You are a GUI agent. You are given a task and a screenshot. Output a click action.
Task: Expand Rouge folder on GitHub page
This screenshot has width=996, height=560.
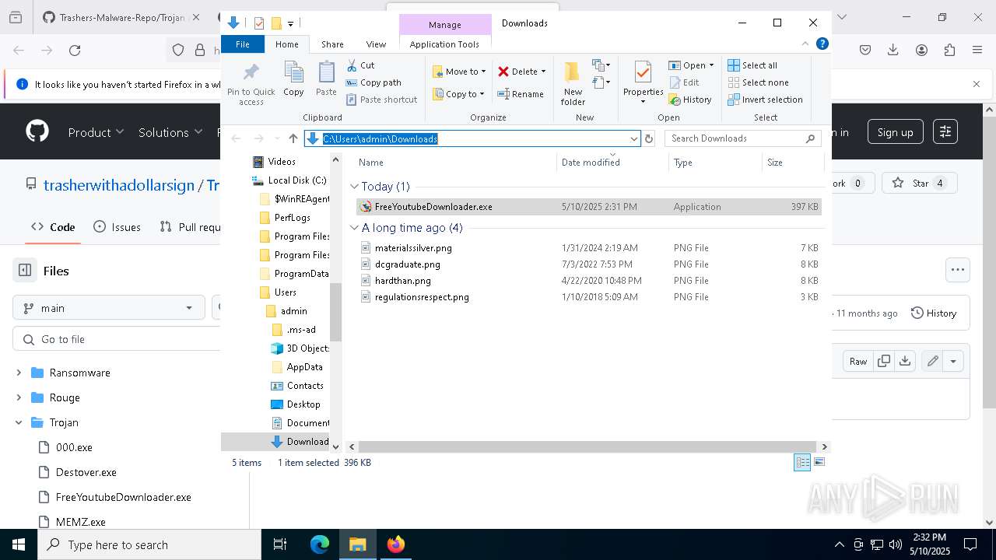[x=19, y=398]
